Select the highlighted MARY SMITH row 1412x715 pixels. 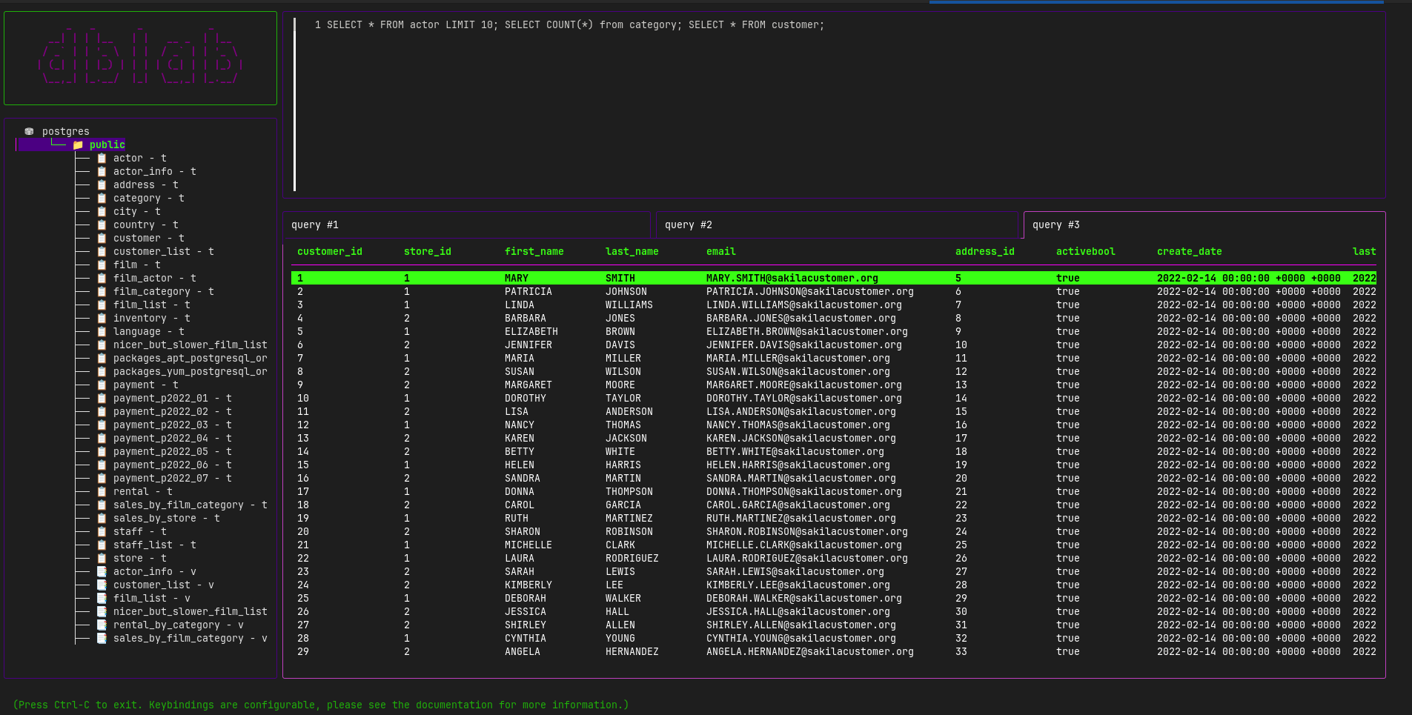[834, 278]
